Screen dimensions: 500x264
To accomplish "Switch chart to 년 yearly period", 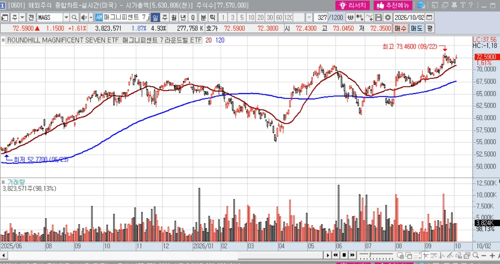I will (183, 18).
